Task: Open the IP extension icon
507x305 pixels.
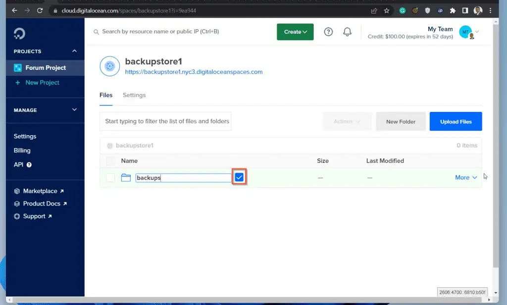Action: [x=440, y=11]
